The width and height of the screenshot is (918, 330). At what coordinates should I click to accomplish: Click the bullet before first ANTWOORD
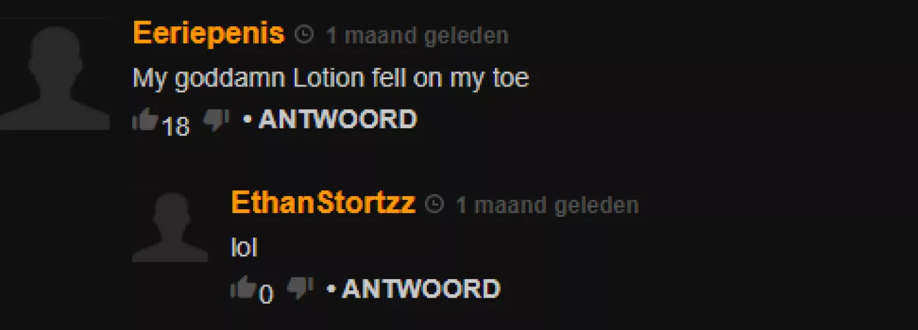247,121
